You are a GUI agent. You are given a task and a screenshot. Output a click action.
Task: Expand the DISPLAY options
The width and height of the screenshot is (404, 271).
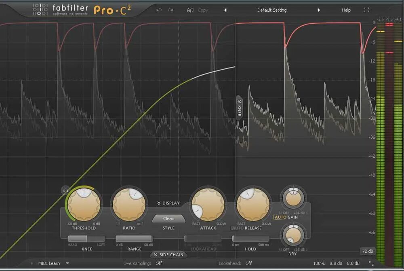pos(168,203)
